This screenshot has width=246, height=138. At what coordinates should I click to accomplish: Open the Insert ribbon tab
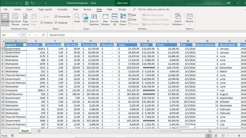[29, 9]
